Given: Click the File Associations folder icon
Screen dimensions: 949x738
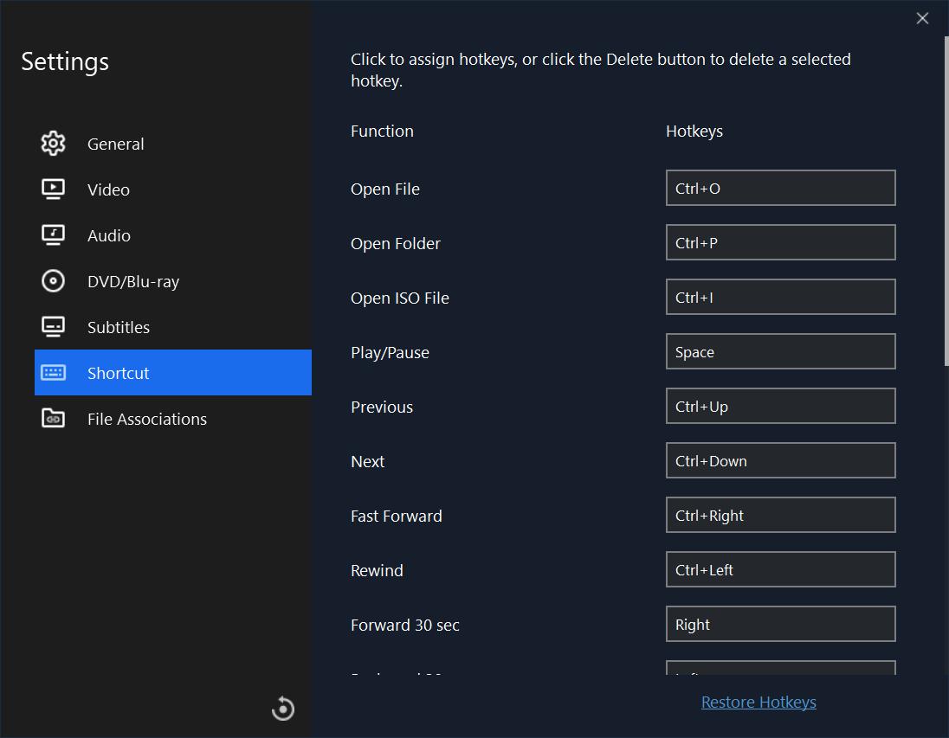Looking at the screenshot, I should (x=53, y=419).
